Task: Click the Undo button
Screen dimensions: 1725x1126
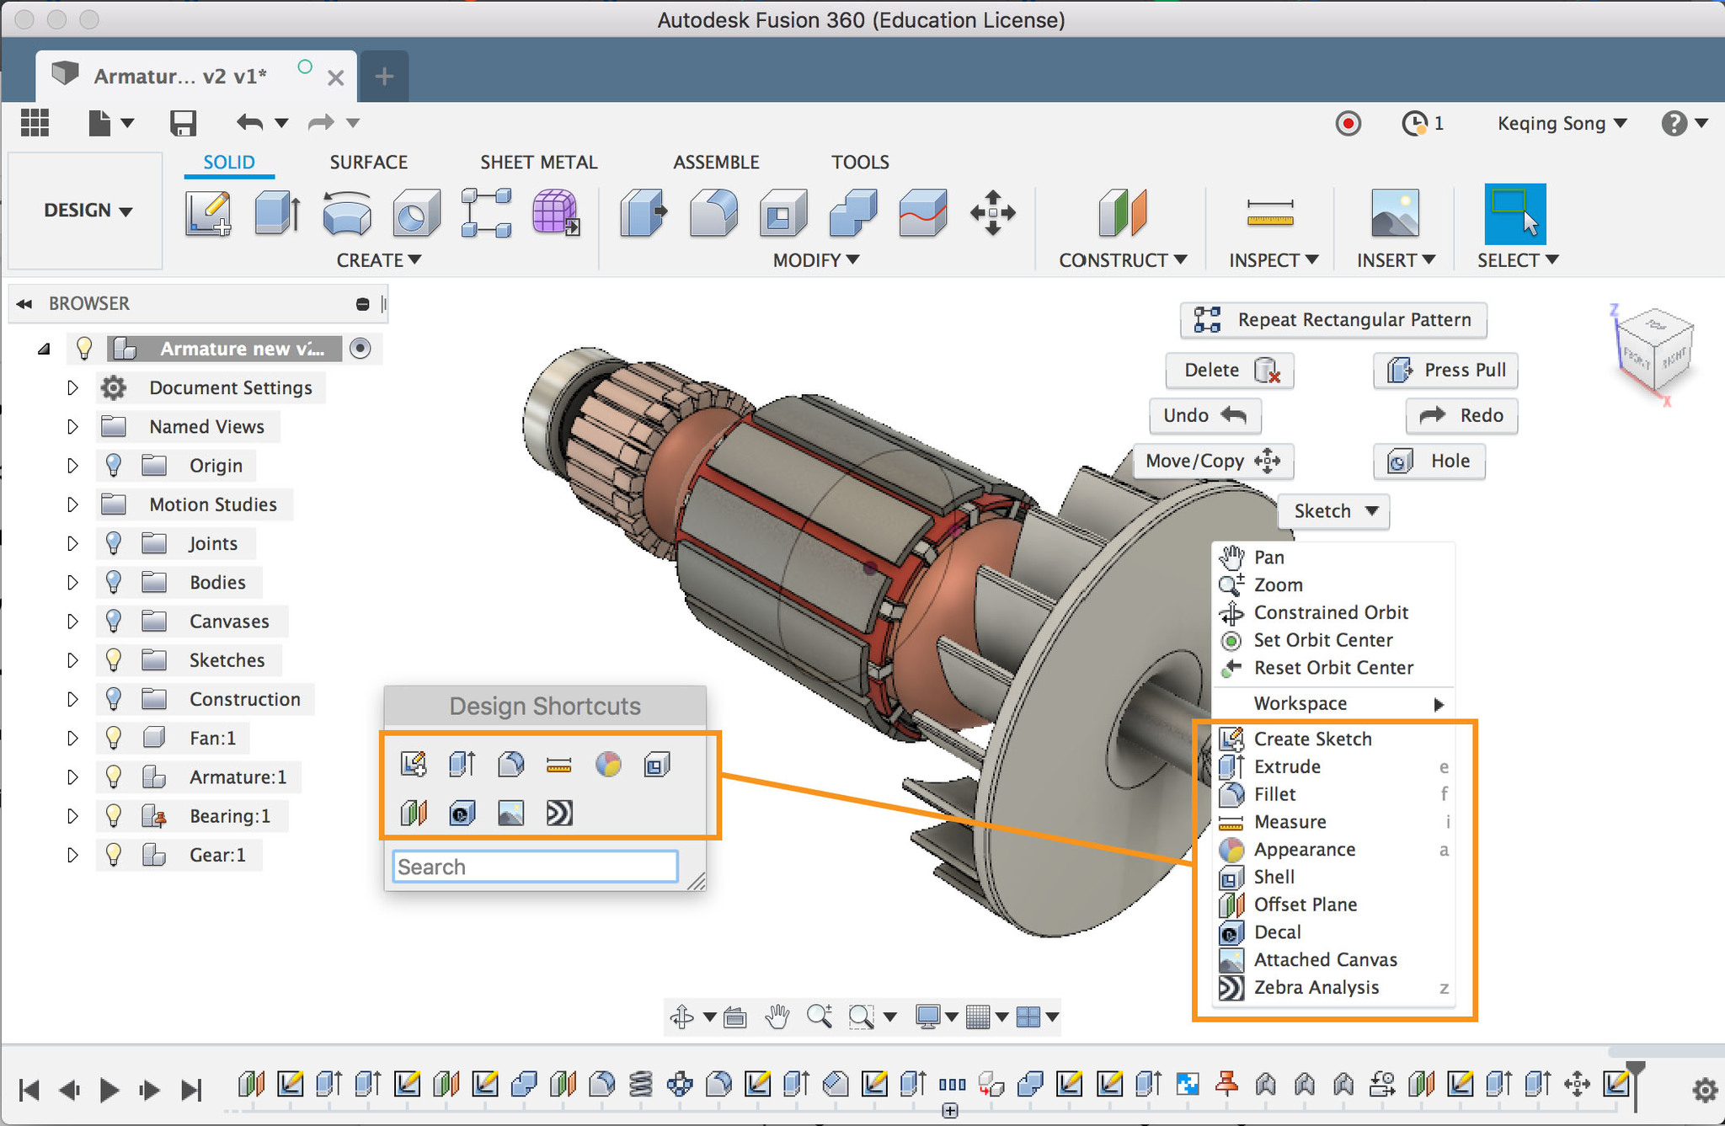Action: tap(1206, 414)
